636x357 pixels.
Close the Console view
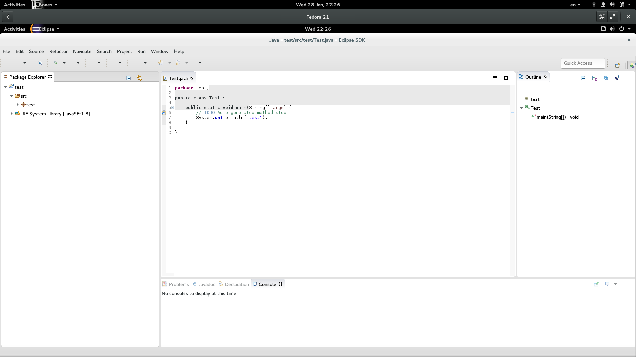pos(280,284)
